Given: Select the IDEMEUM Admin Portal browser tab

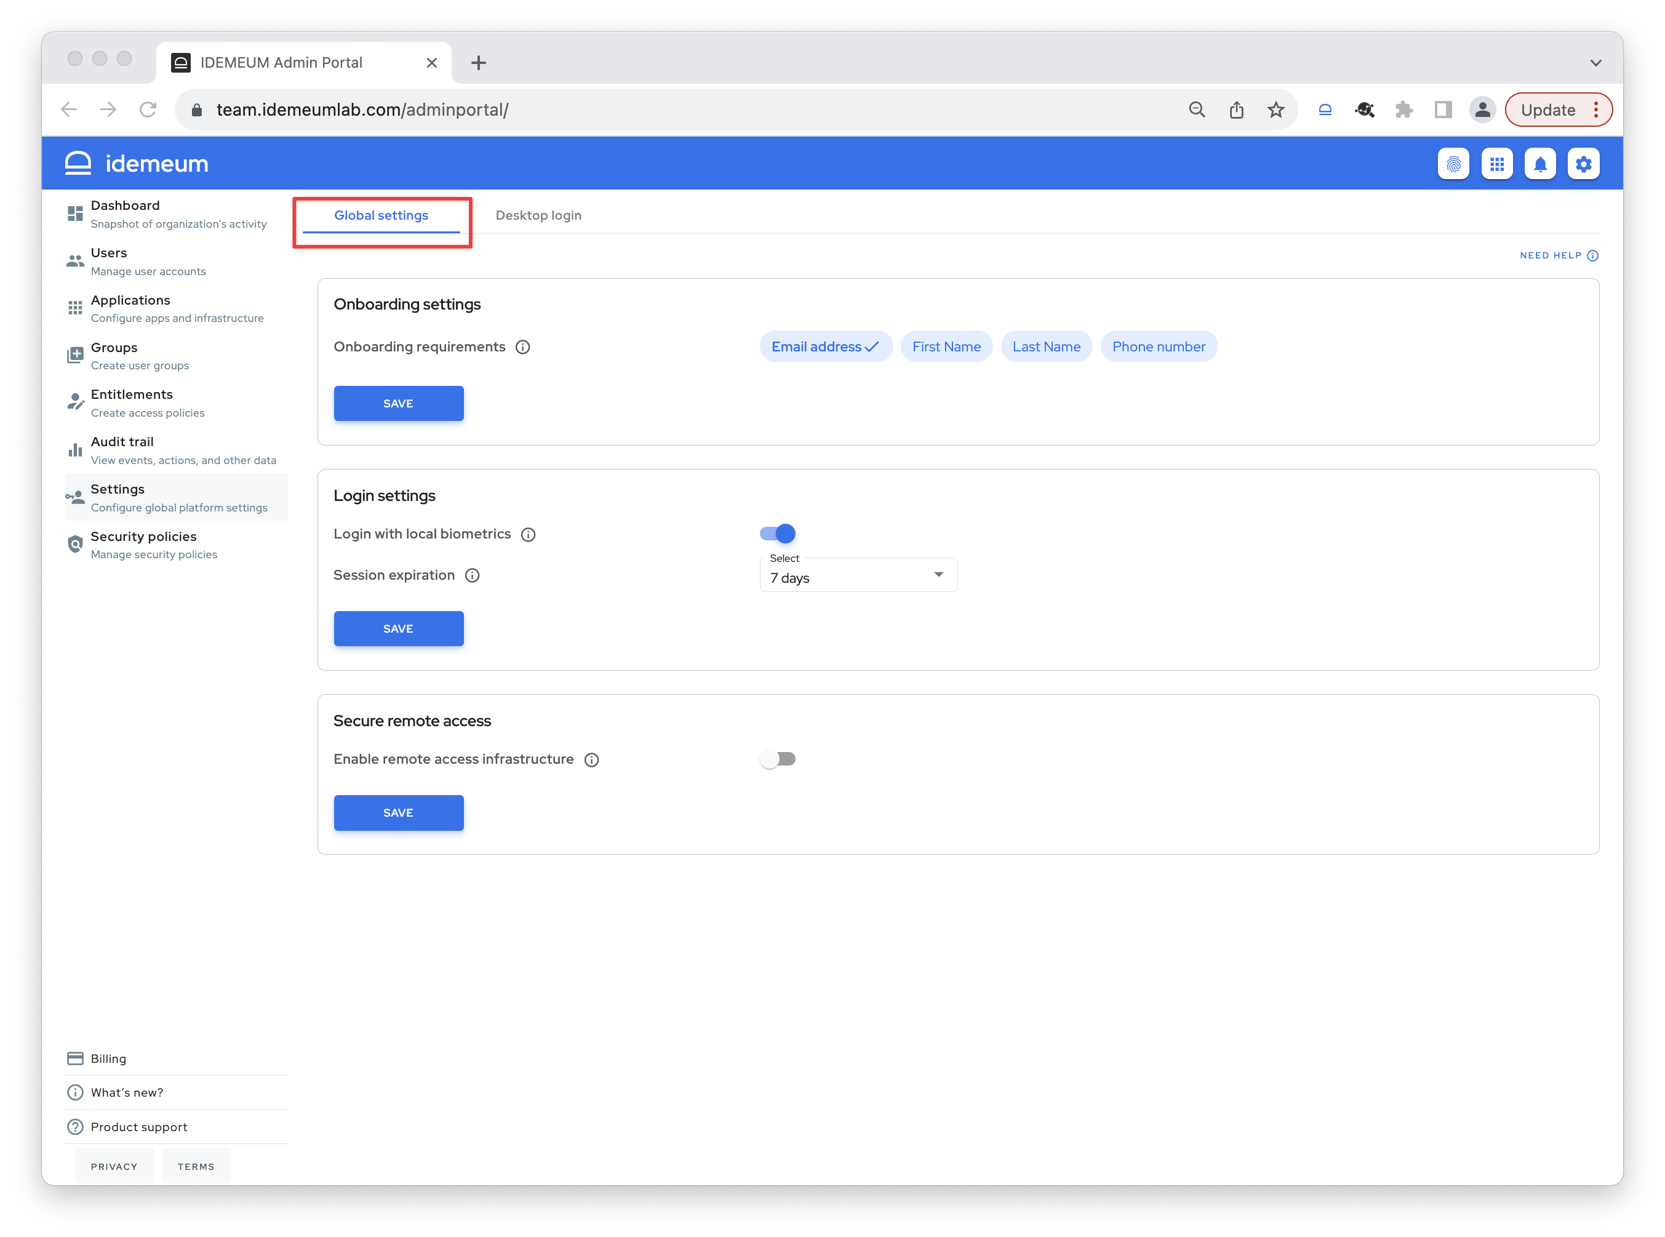Looking at the screenshot, I should coord(303,63).
